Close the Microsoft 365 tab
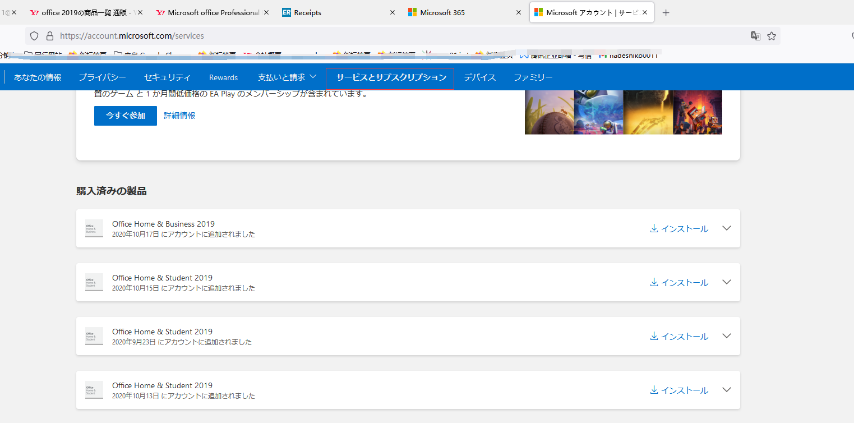The width and height of the screenshot is (854, 423). coord(519,12)
